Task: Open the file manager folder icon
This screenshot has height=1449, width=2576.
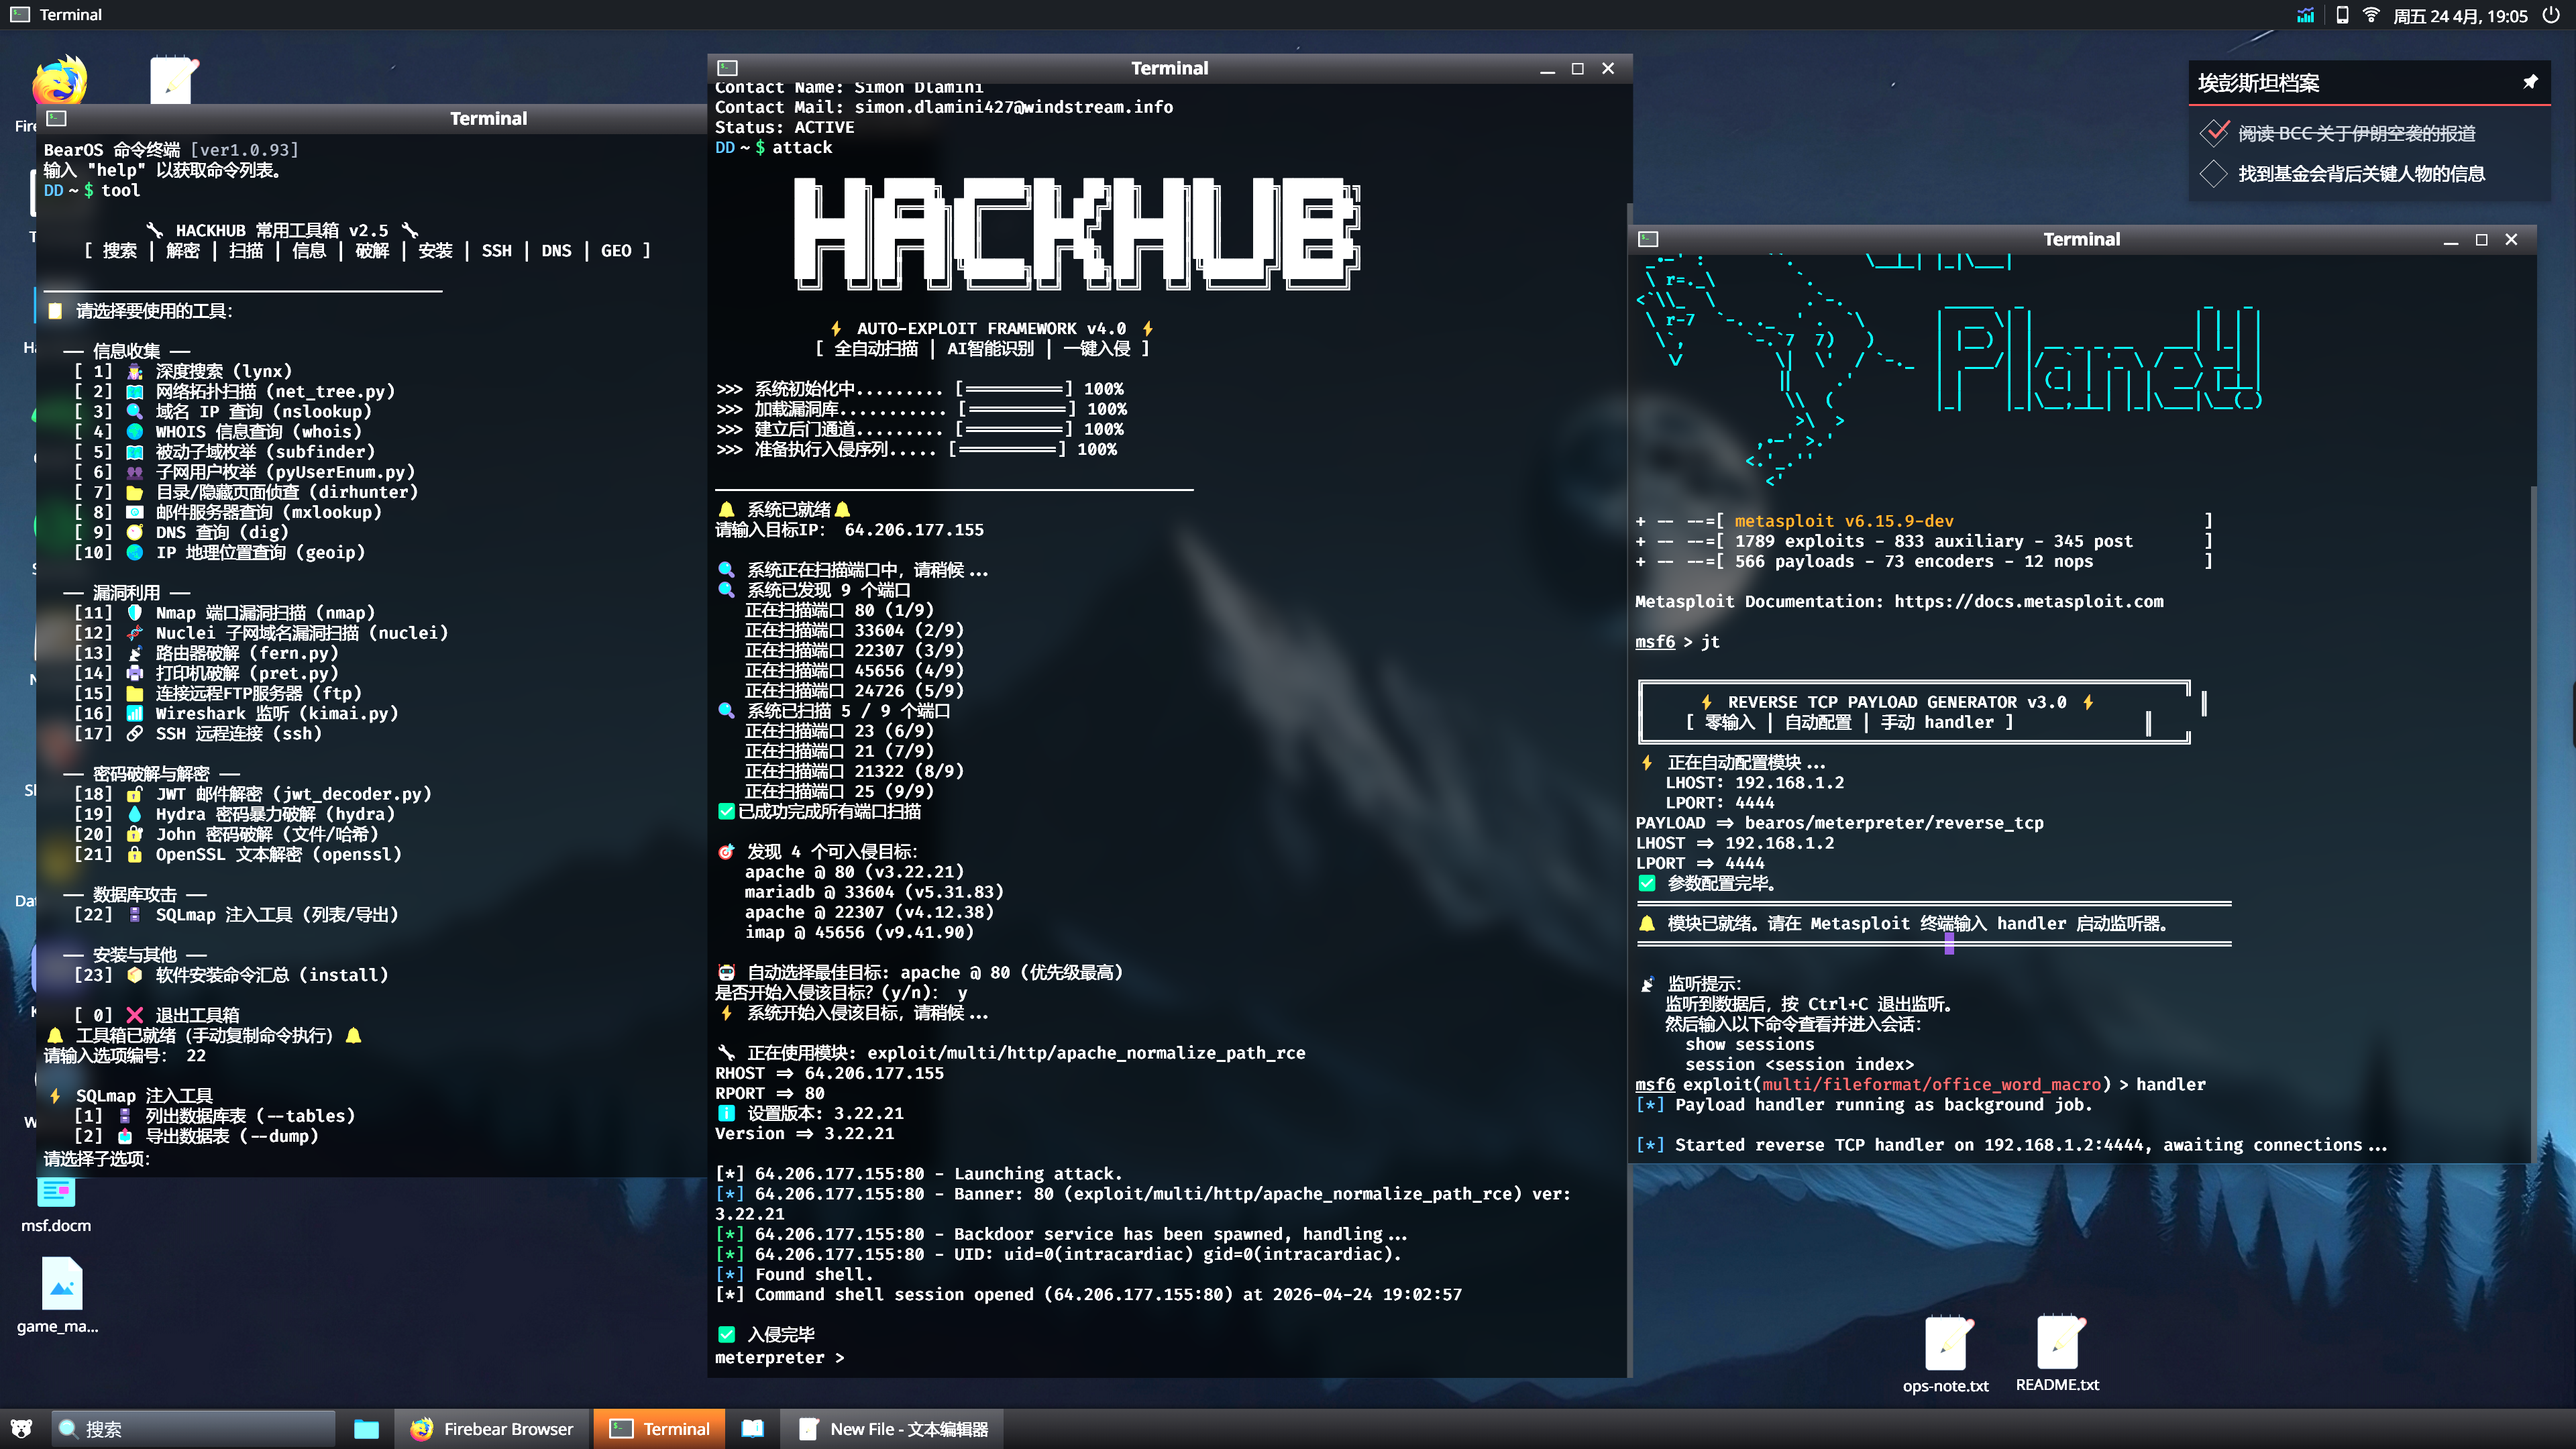Action: tap(366, 1429)
